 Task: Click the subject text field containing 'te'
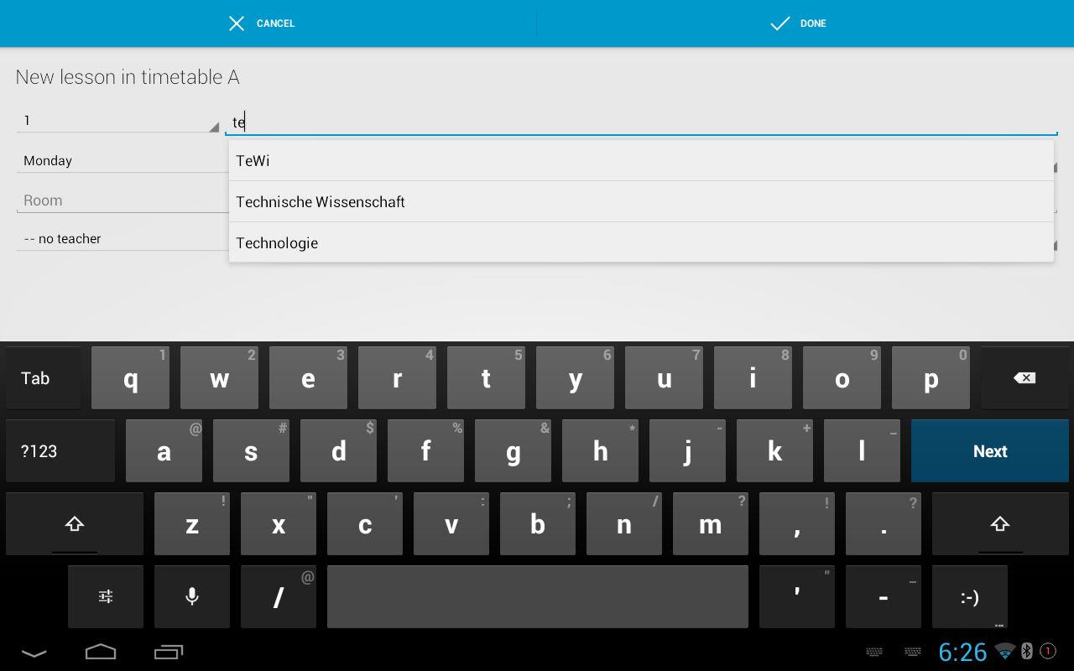click(x=641, y=122)
